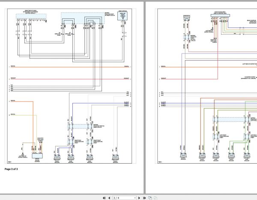Click the orange wire line on left diagram page
257x200 pixels.
point(70,67)
